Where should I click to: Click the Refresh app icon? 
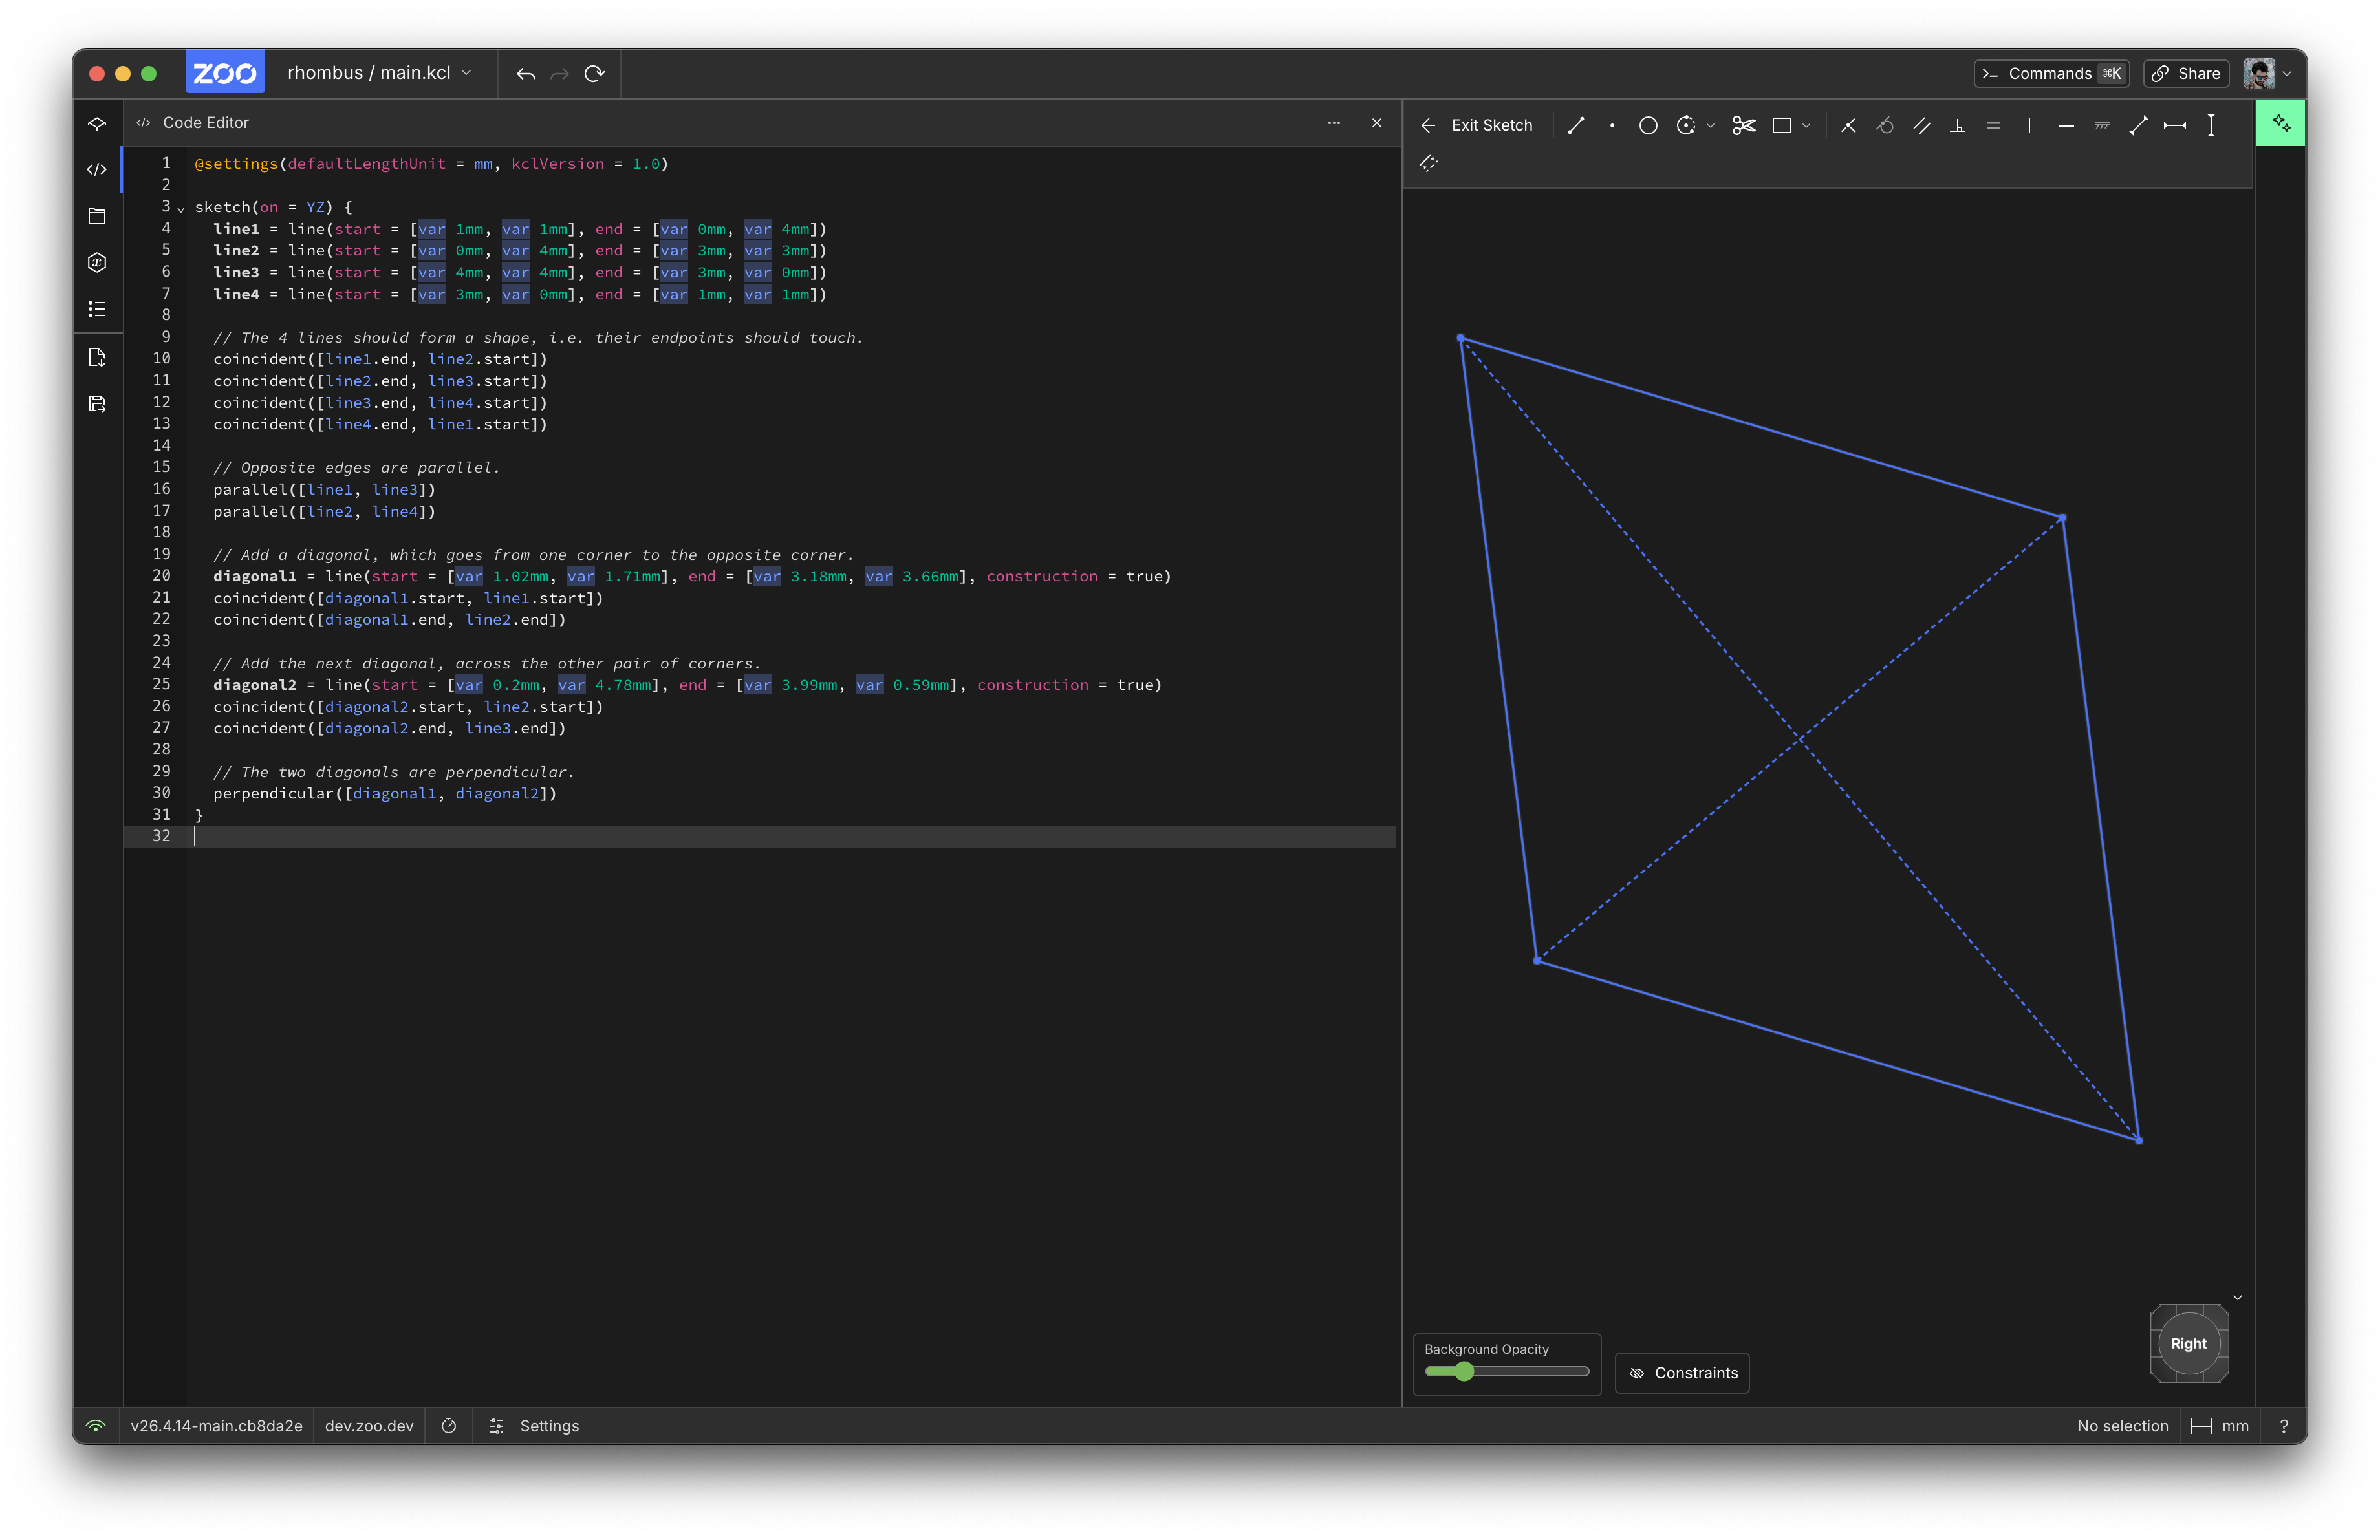point(595,73)
